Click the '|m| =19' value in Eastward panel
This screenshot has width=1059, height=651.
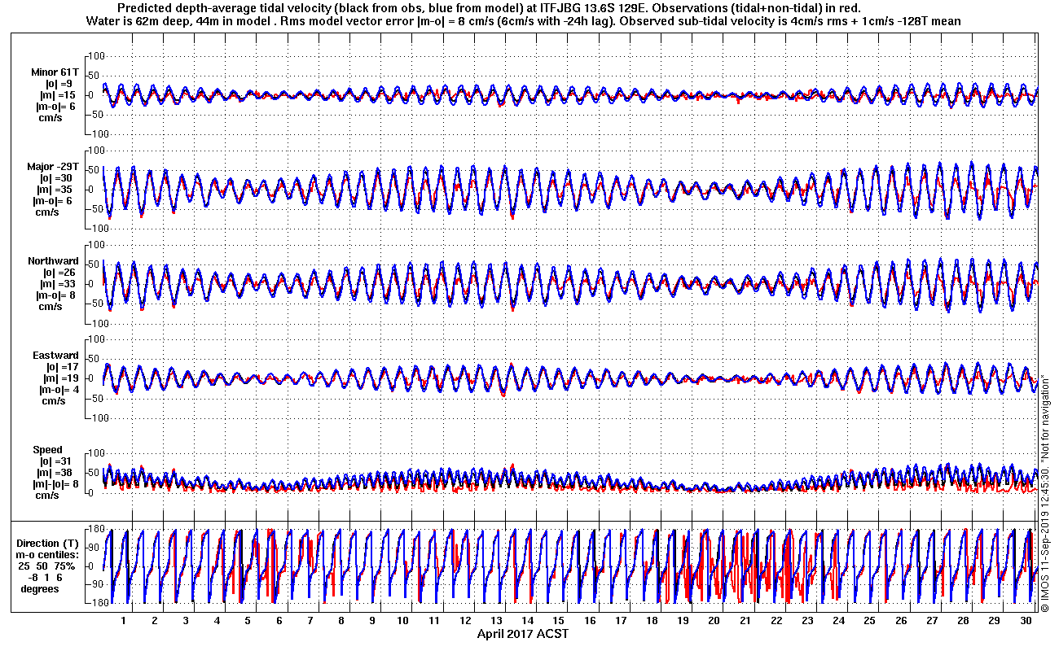pos(61,378)
